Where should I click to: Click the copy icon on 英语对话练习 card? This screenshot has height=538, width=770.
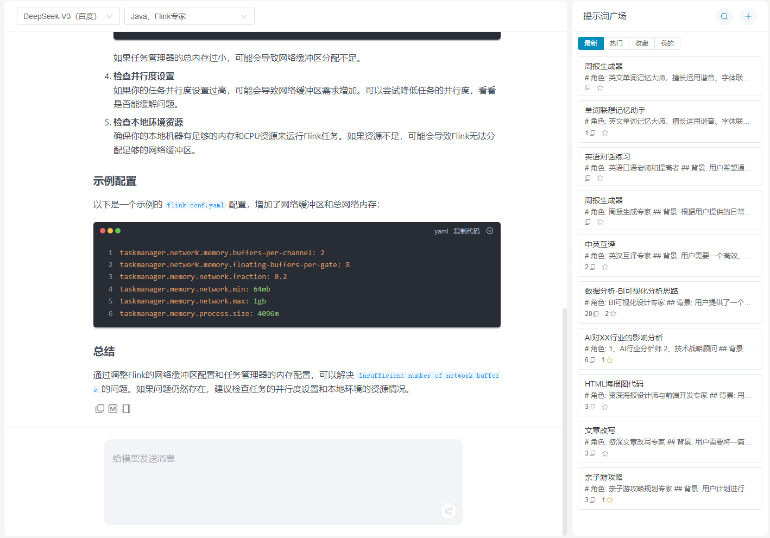[x=588, y=178]
